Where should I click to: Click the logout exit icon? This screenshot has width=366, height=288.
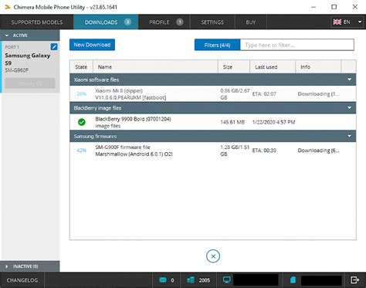pos(354,280)
